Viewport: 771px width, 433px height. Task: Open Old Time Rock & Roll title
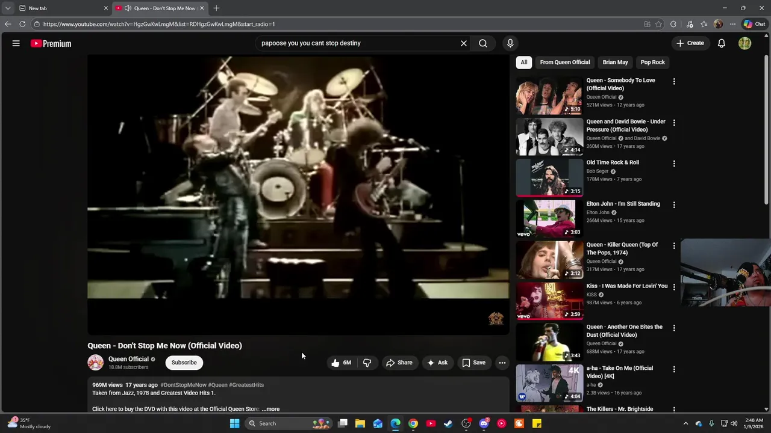tap(613, 162)
